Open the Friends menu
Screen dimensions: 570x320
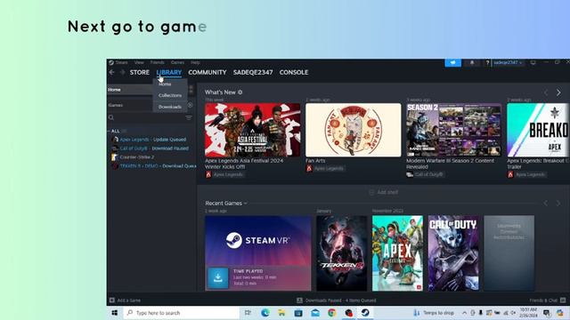157,62
